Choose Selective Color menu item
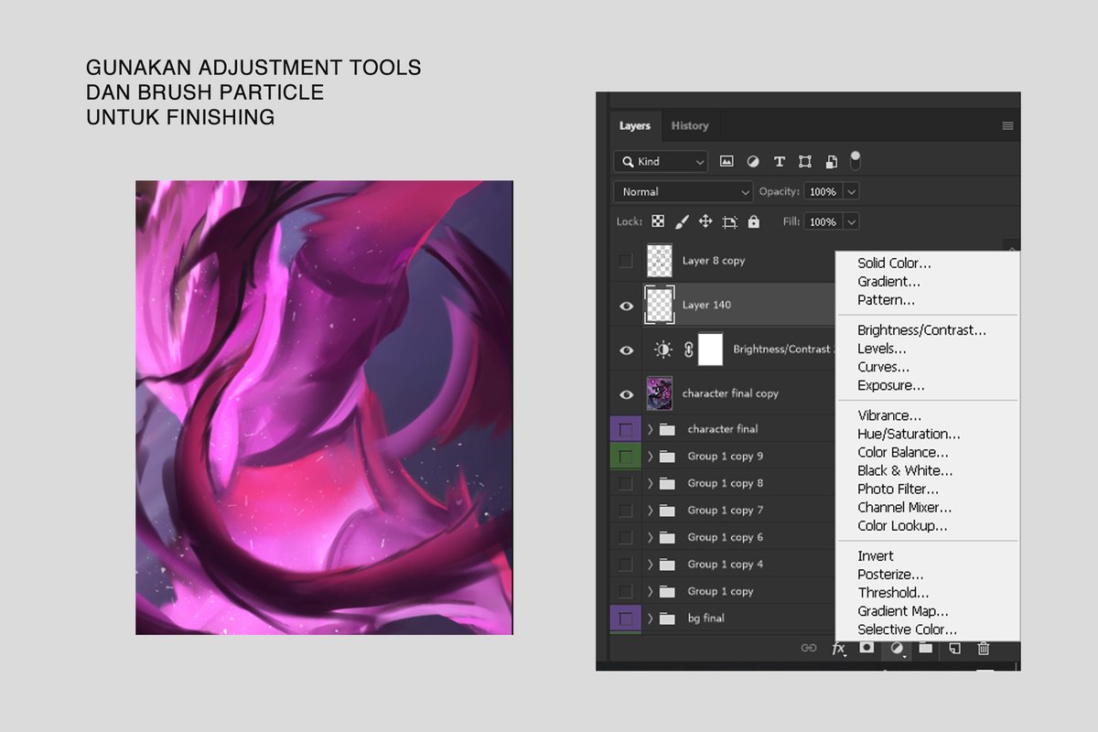This screenshot has height=732, width=1098. pyautogui.click(x=908, y=630)
